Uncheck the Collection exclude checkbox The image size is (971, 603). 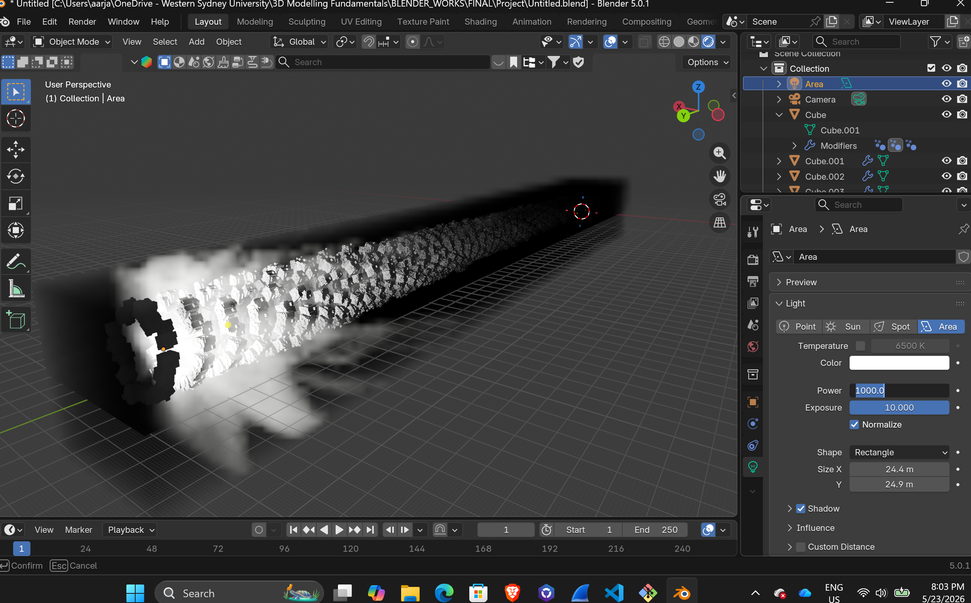[931, 68]
